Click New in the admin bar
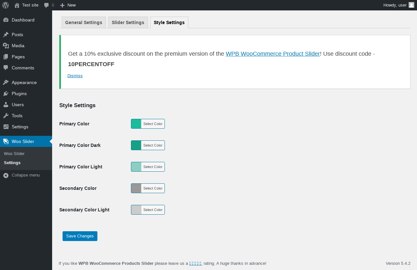This screenshot has height=270, width=417. pyautogui.click(x=68, y=5)
